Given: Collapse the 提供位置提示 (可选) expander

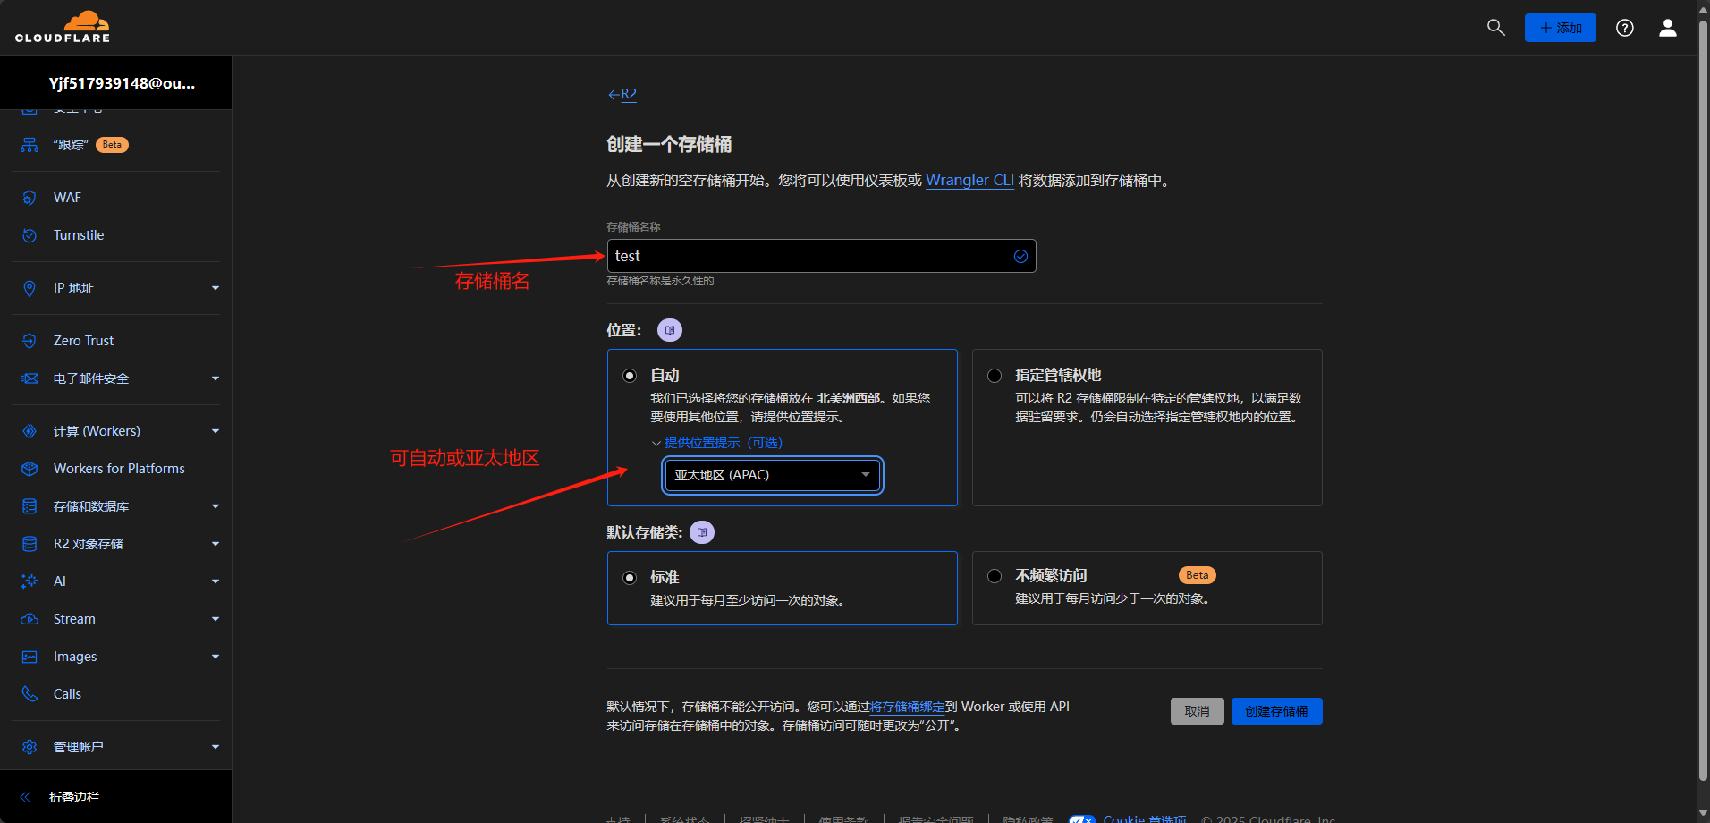Looking at the screenshot, I should (717, 443).
